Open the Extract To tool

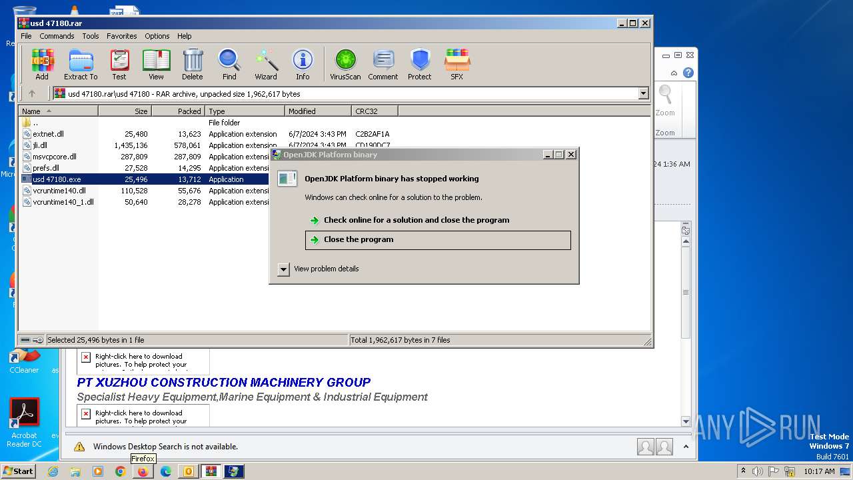pyautogui.click(x=81, y=65)
